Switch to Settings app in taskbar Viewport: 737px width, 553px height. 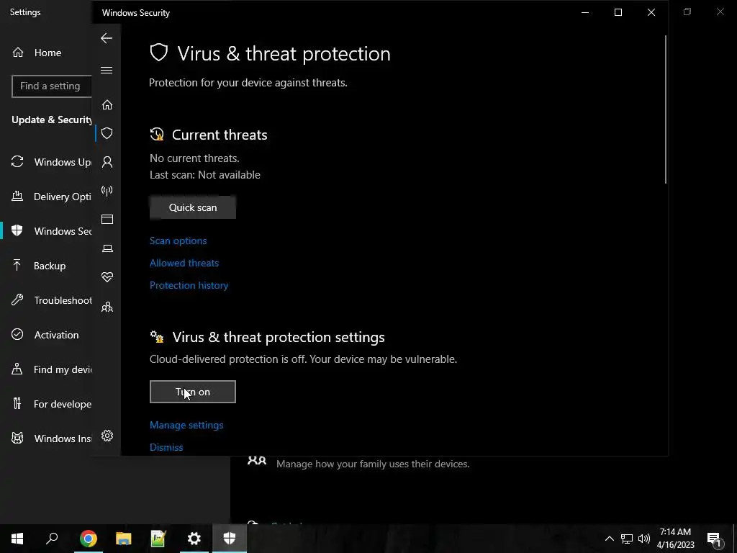pos(194,539)
